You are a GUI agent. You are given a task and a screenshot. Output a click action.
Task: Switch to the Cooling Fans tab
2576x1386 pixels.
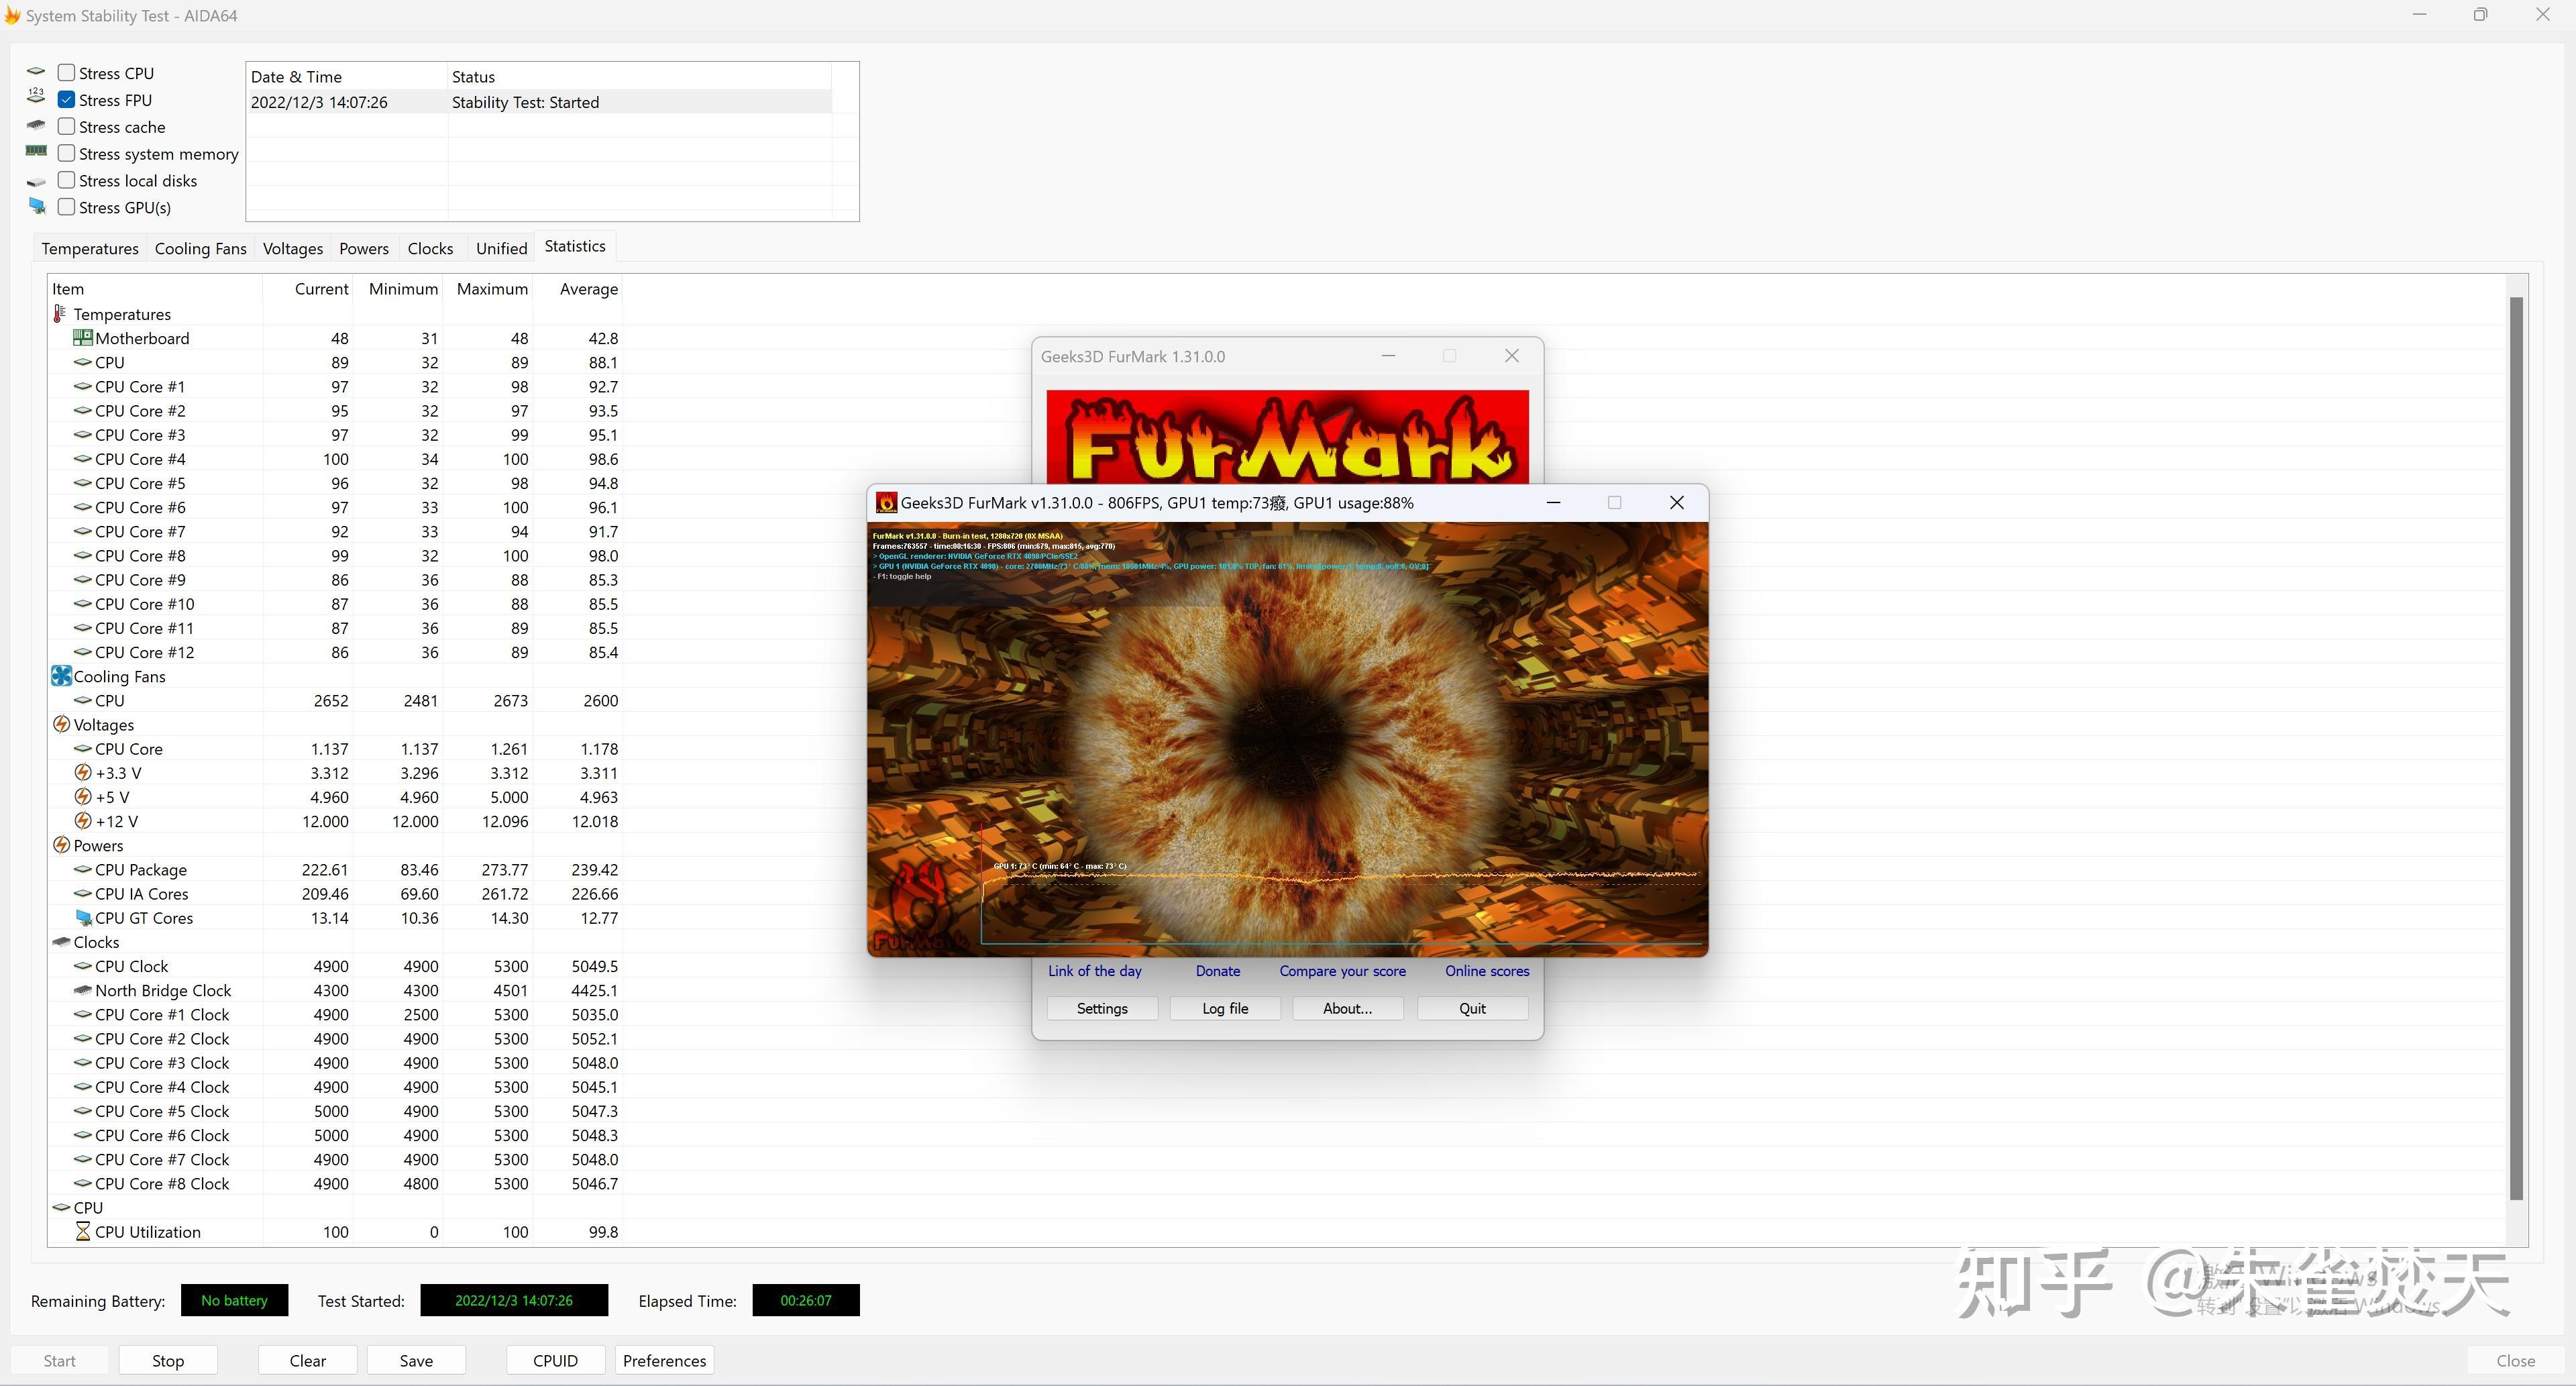(200, 248)
